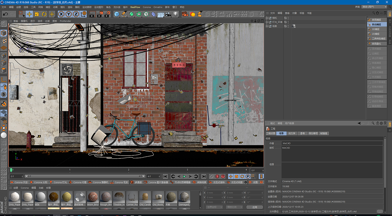This screenshot has height=216, width=392.
Task: Click the deformer (bend) icon
Action: click(x=153, y=14)
